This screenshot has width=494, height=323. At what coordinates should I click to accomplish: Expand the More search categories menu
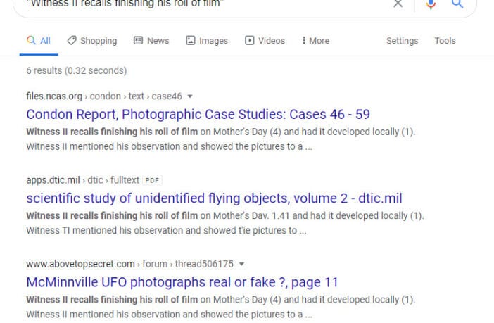(x=315, y=41)
